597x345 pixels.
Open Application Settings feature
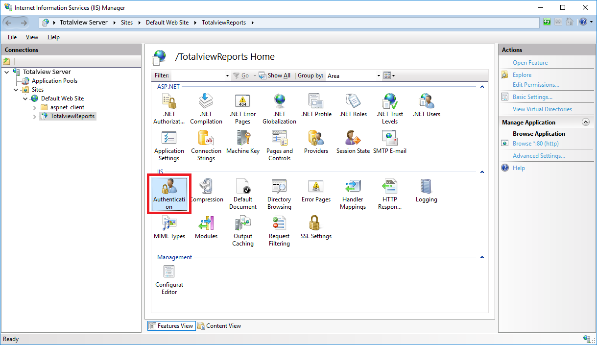tap(169, 146)
